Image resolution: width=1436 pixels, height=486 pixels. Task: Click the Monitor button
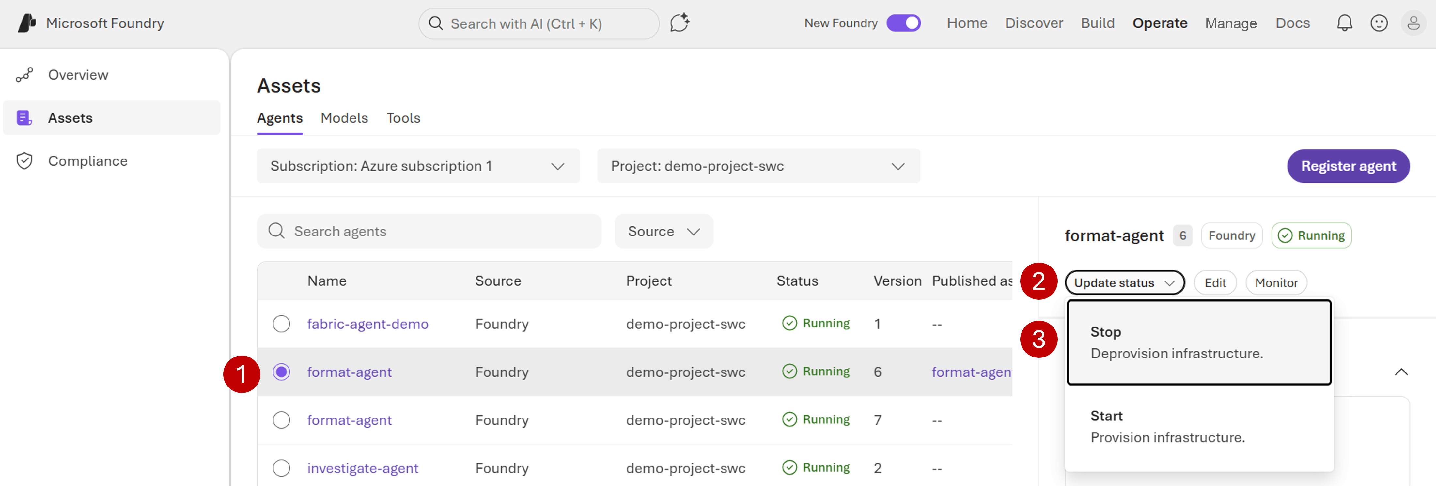(1276, 282)
